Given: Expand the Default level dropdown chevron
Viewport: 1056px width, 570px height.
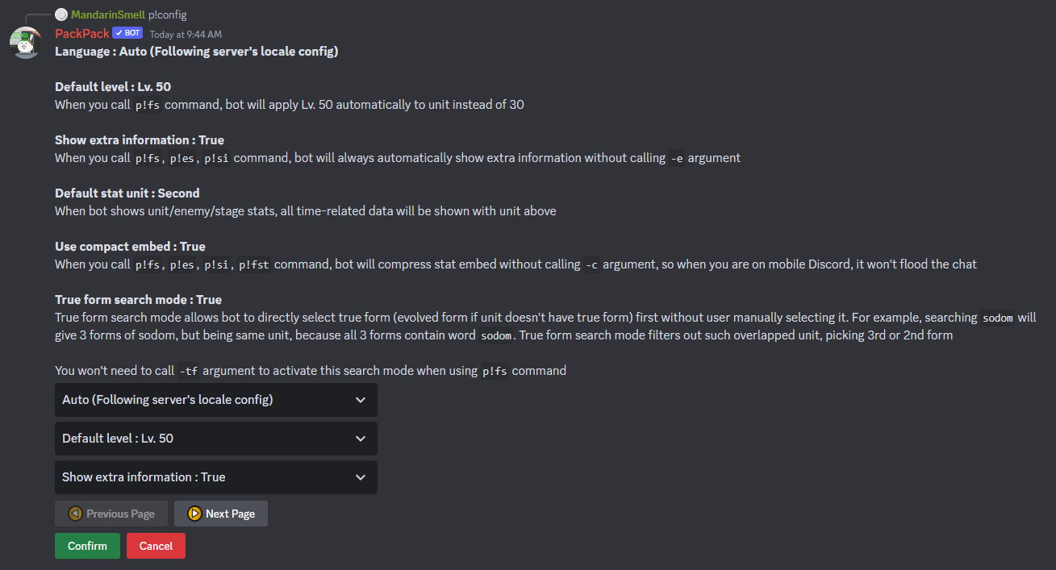Looking at the screenshot, I should (x=361, y=439).
